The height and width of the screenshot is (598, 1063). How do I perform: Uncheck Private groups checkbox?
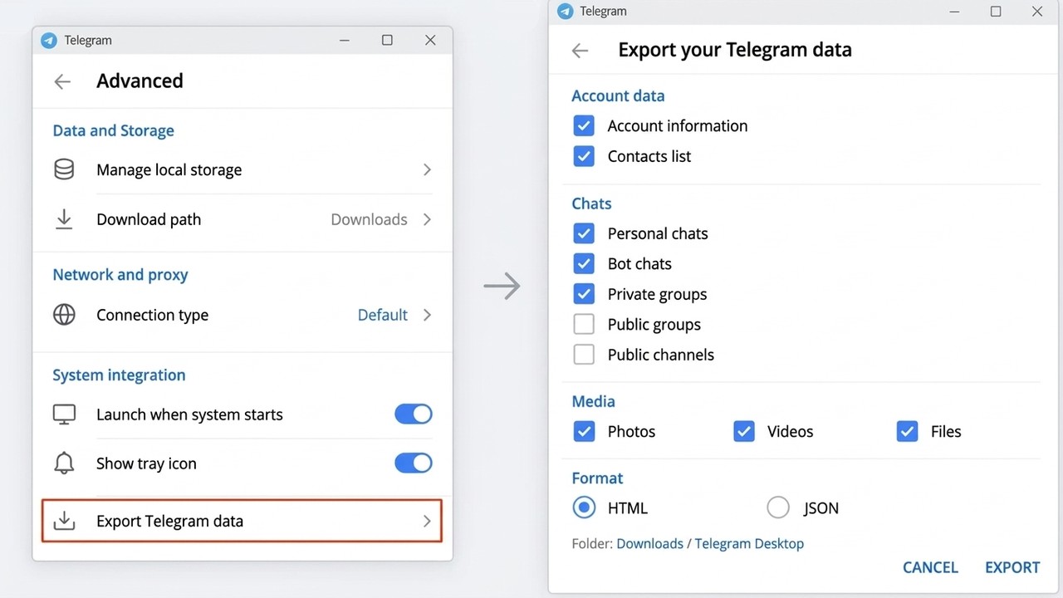(x=584, y=294)
